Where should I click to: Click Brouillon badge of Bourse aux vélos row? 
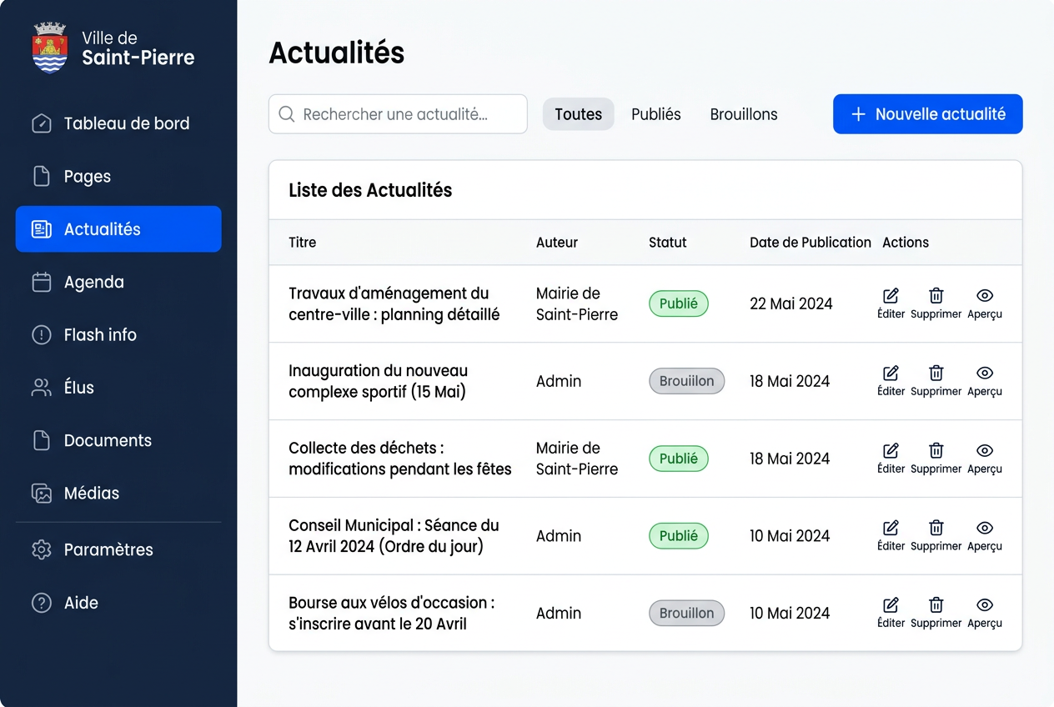[687, 613]
